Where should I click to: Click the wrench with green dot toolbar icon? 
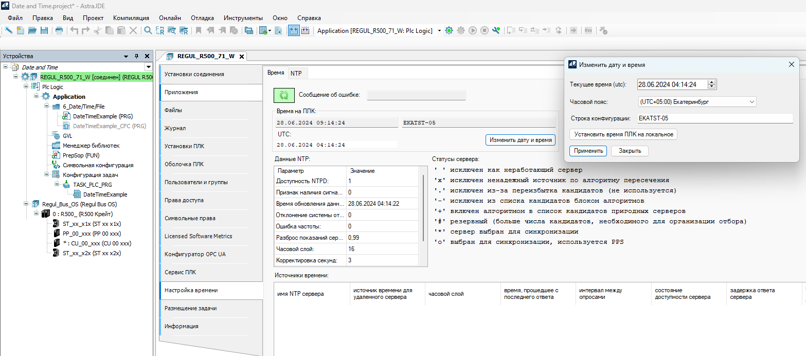496,31
